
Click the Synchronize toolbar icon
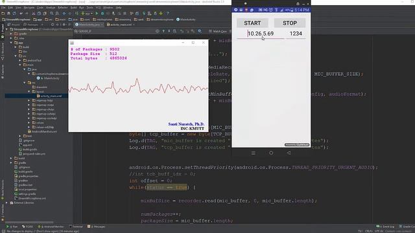pos(14,13)
